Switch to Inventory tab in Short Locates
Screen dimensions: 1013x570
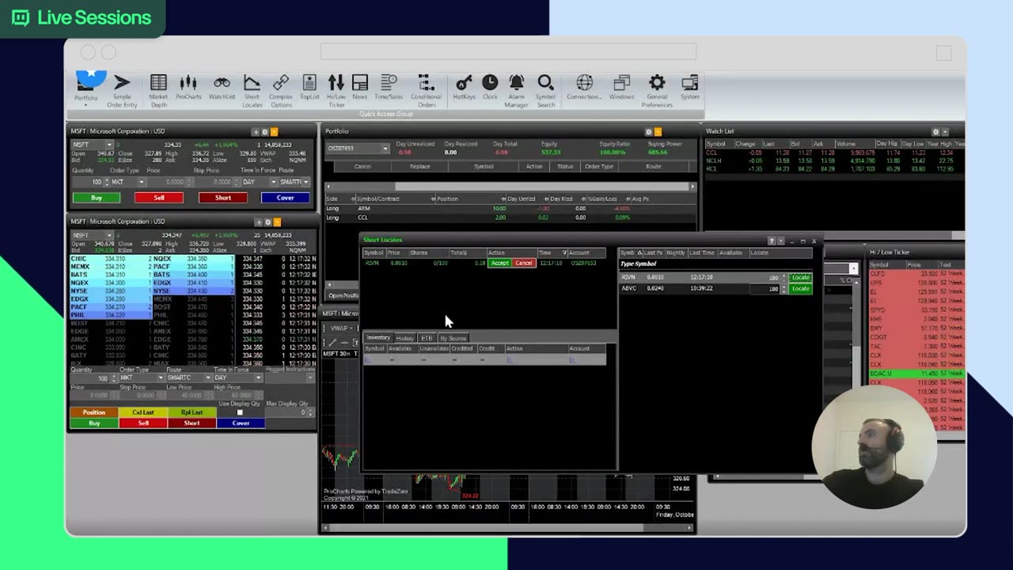(x=378, y=338)
